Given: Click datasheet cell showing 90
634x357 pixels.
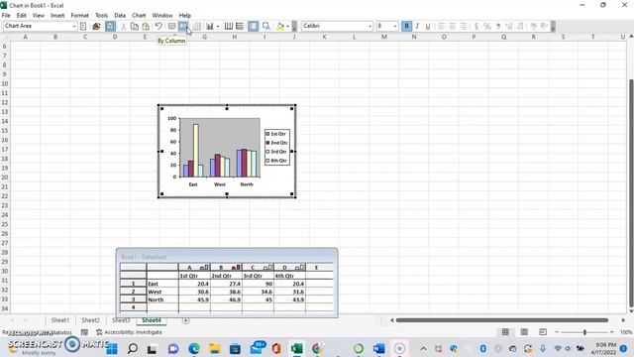Looking at the screenshot, I should coord(258,284).
